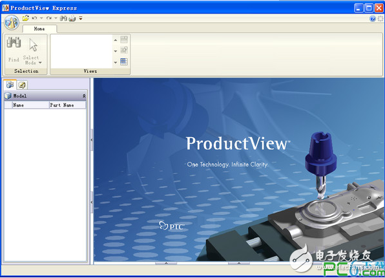Click the blue help question mark icon
This screenshot has width=385, height=278.
pos(373,19)
